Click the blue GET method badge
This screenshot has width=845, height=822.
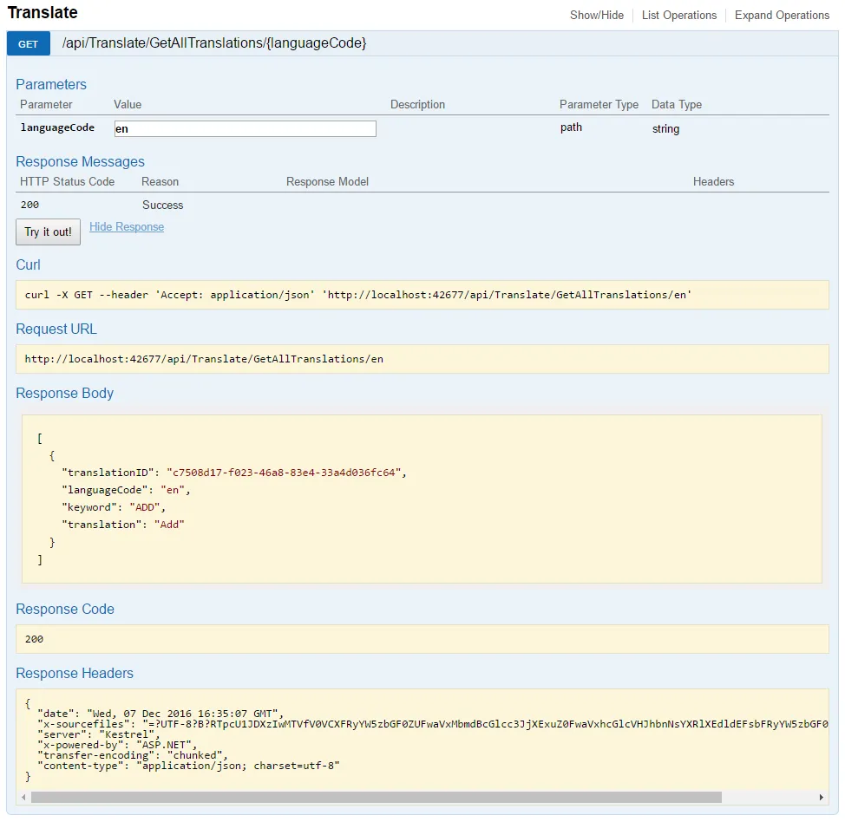click(x=29, y=43)
